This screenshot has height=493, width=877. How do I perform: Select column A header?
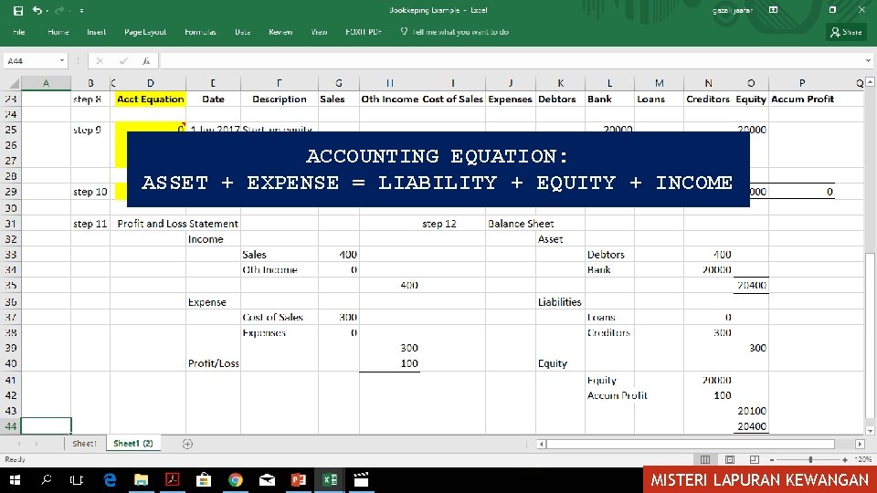(46, 83)
